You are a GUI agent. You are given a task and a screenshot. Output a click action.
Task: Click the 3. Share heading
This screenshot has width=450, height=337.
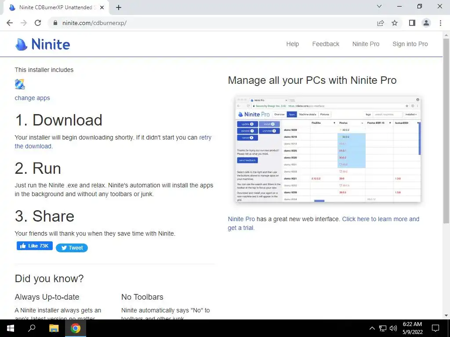click(44, 216)
